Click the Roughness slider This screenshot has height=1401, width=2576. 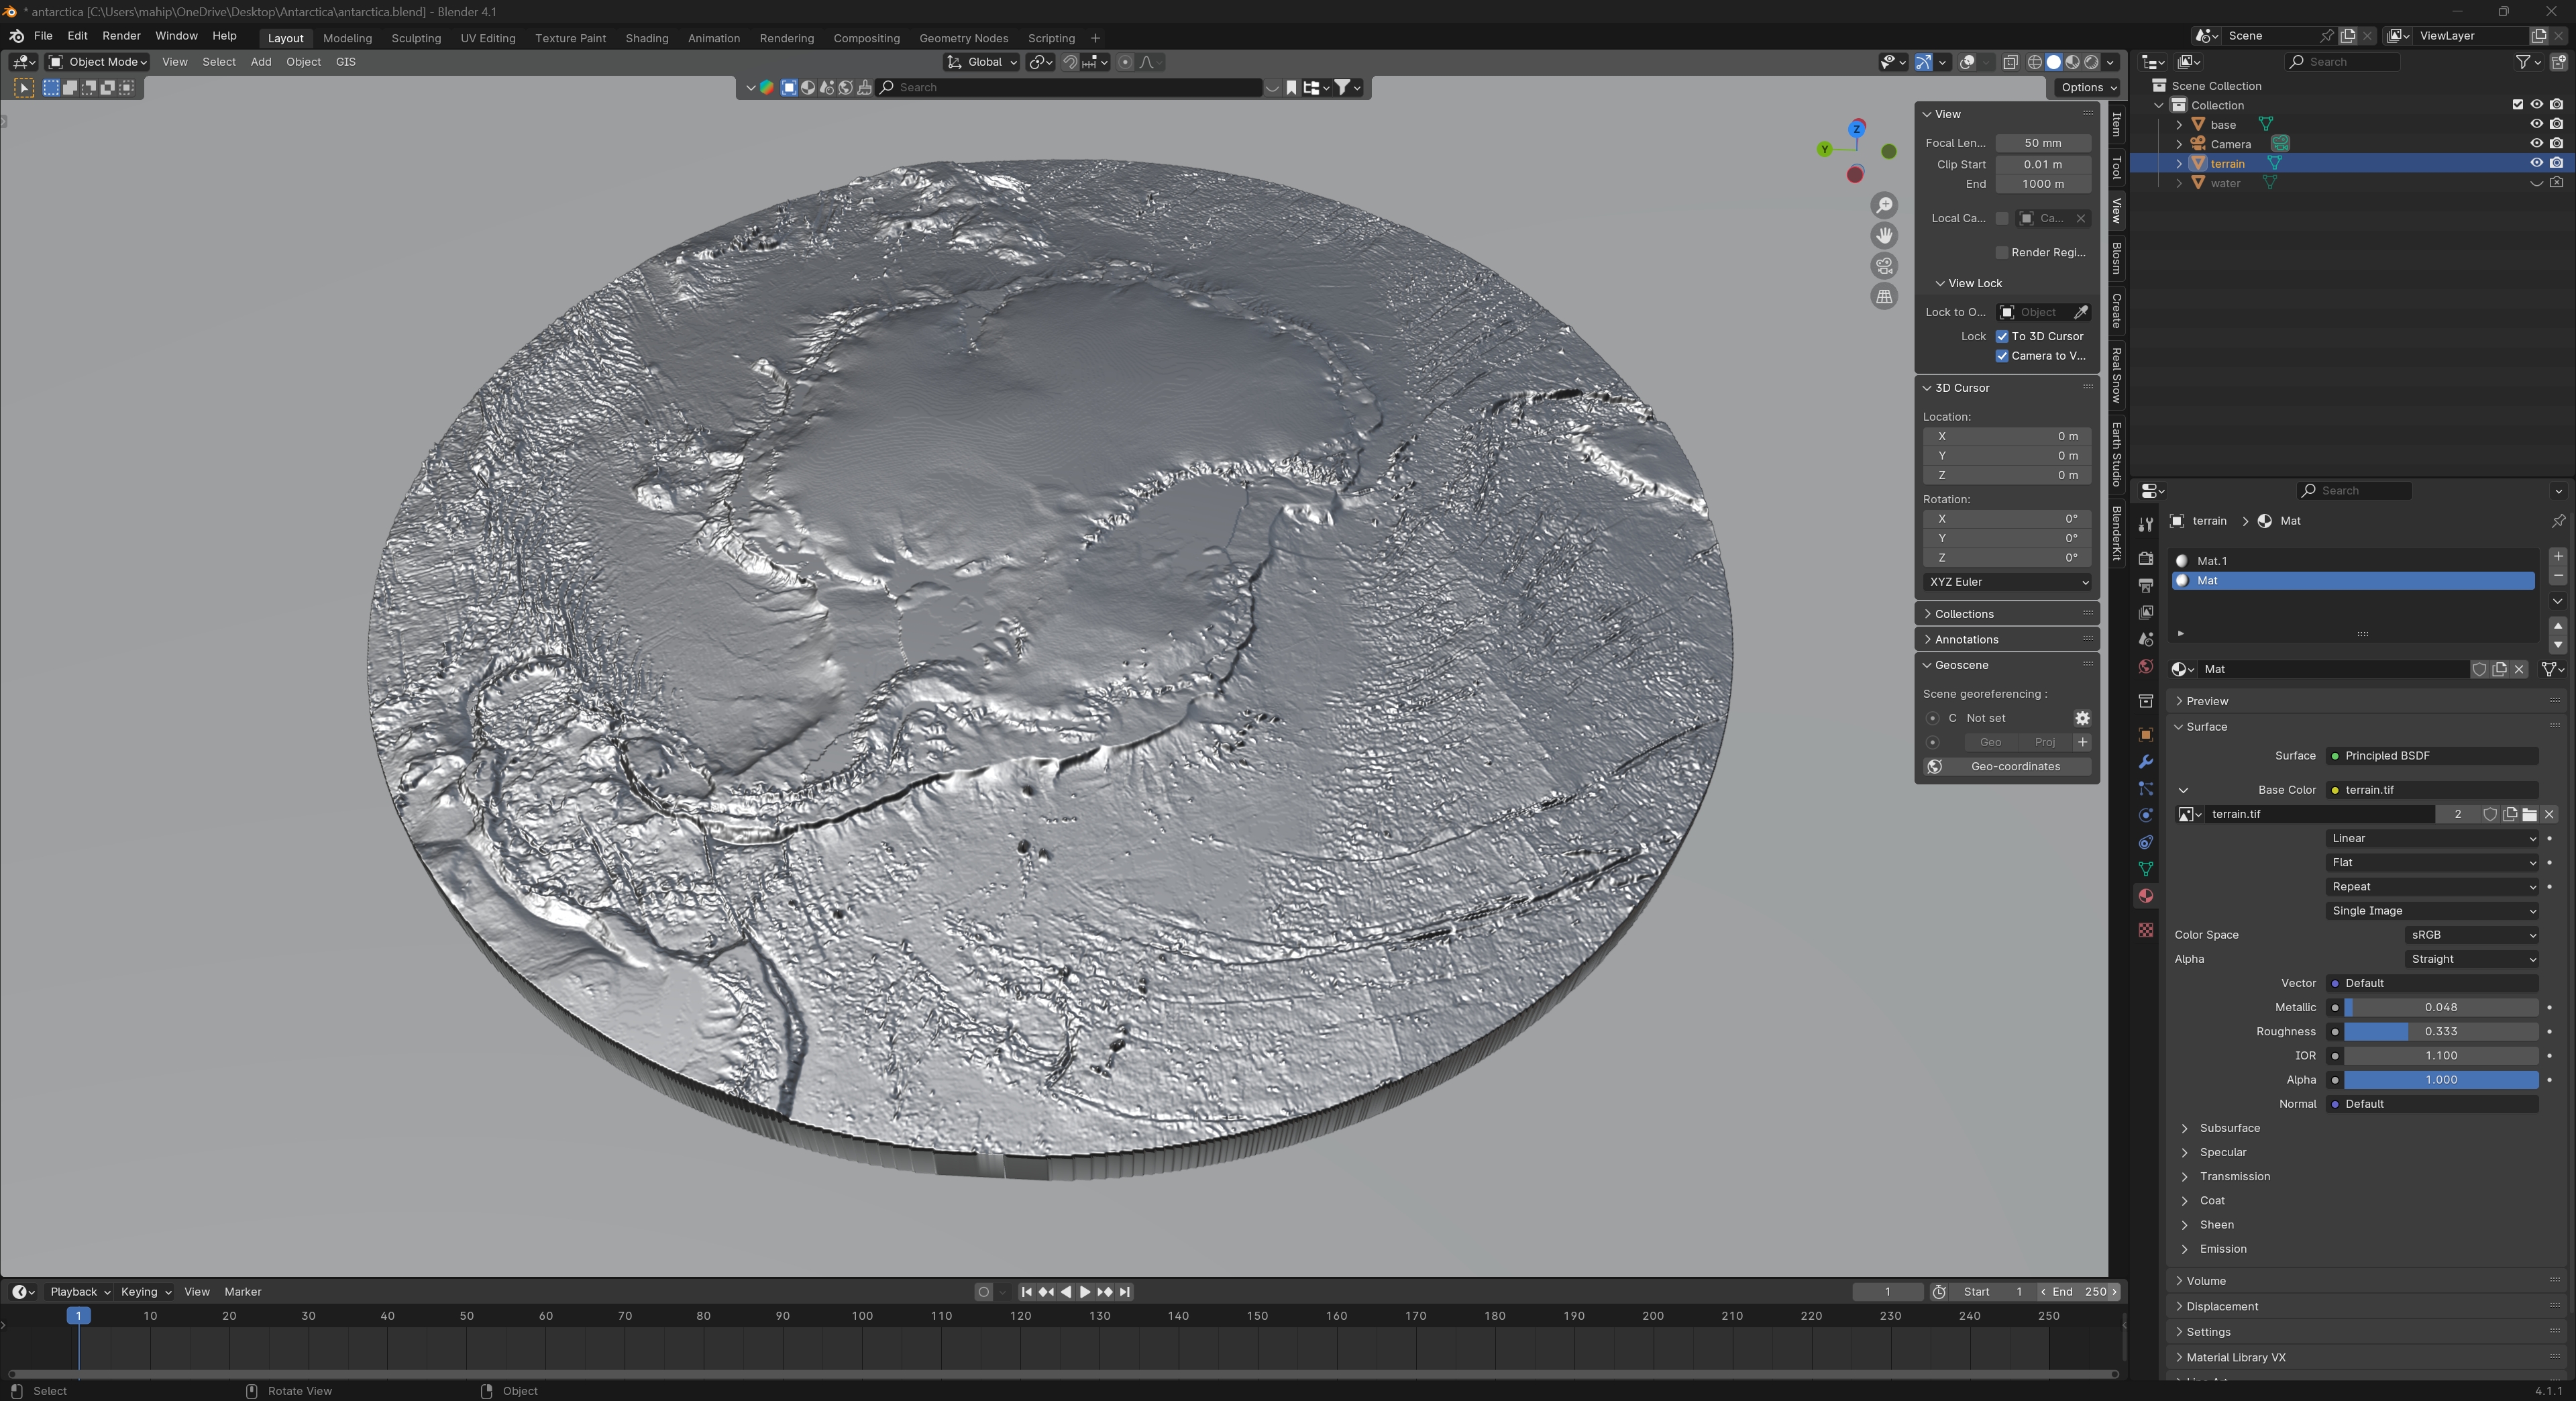[2440, 1031]
